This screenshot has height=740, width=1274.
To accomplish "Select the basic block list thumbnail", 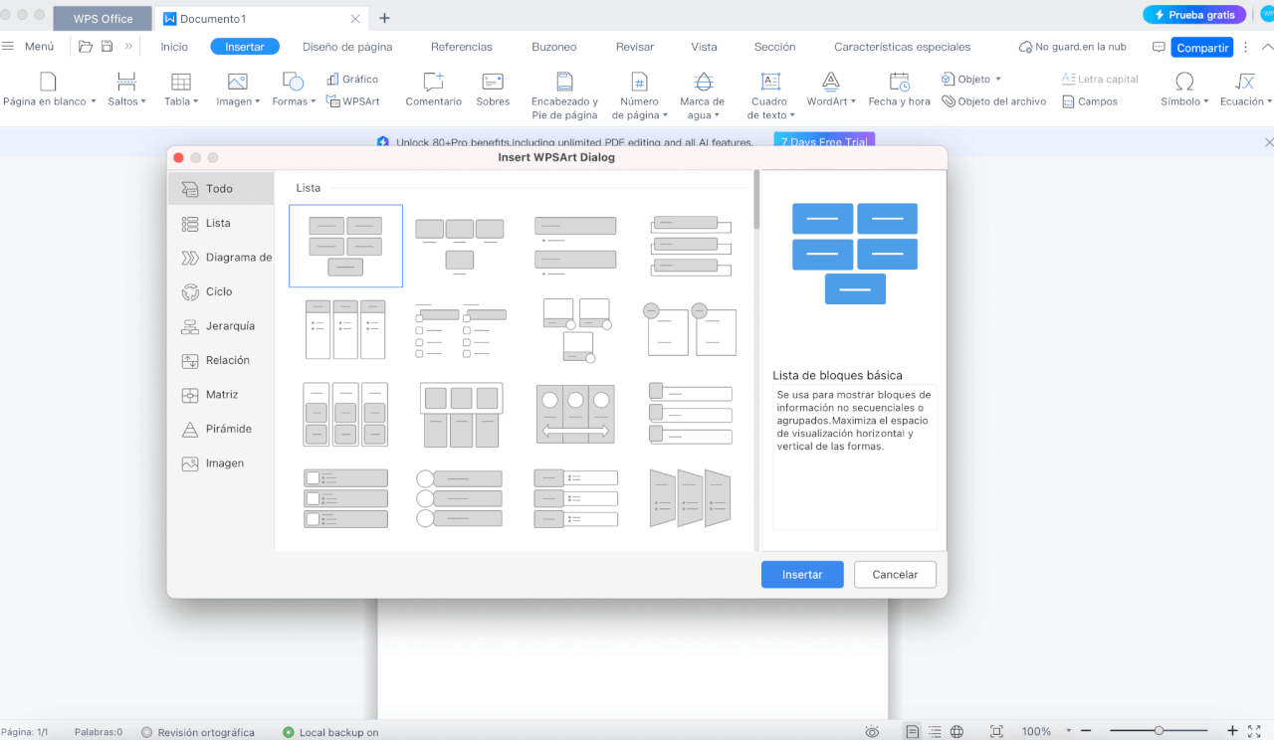I will pos(345,246).
